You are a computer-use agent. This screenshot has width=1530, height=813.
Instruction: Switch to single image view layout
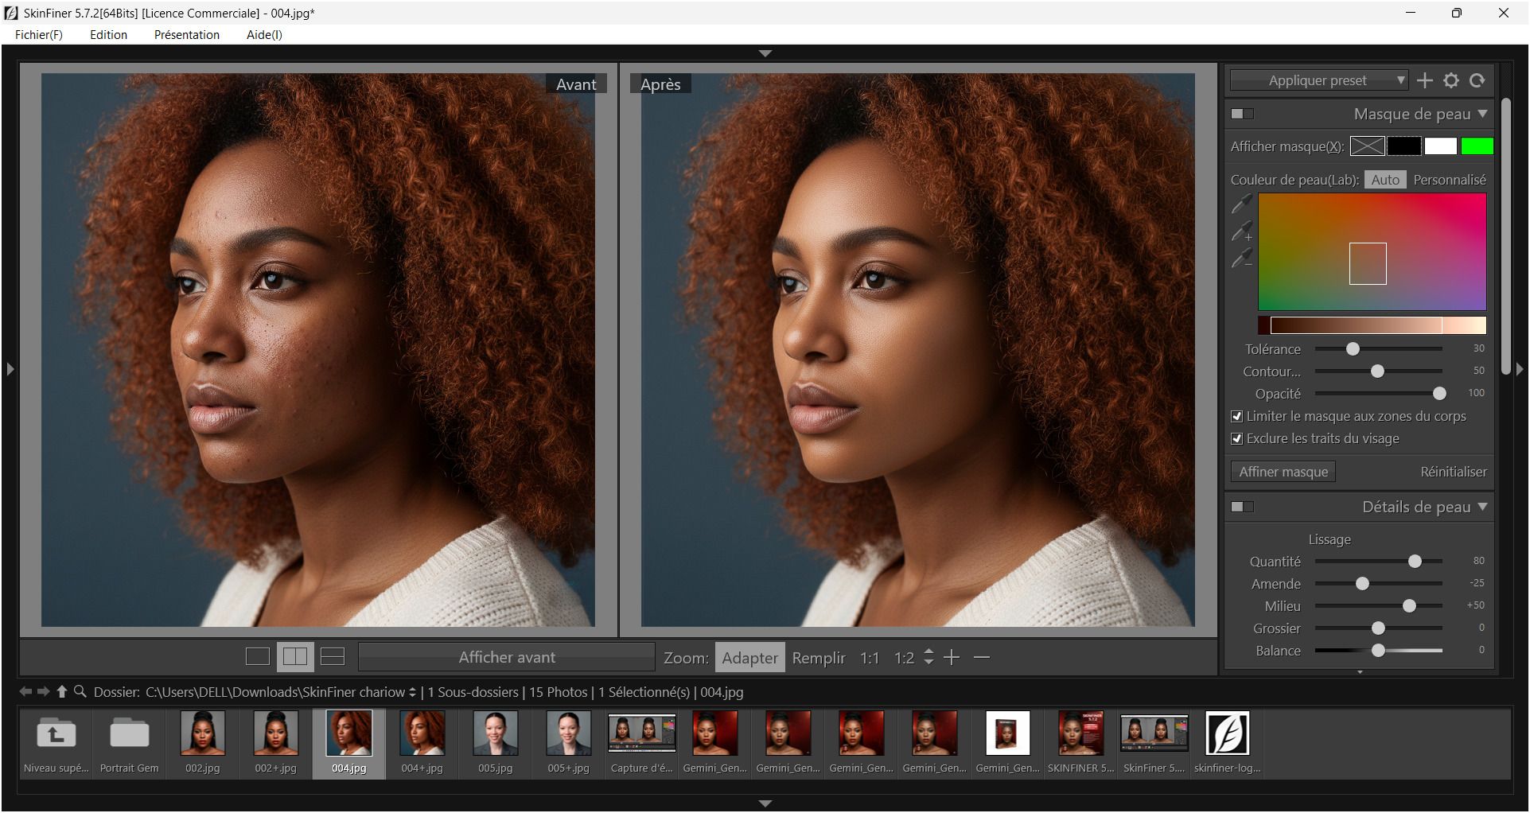pyautogui.click(x=258, y=657)
